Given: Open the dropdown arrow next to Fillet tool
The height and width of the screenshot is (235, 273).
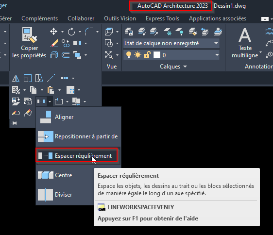Looking at the screenshot, I should pyautogui.click(x=97, y=32).
